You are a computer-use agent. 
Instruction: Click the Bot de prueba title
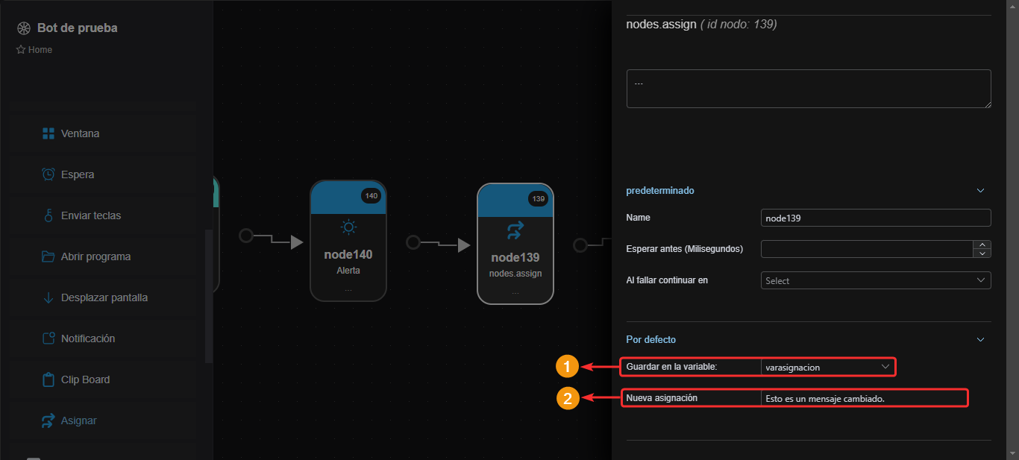click(x=78, y=28)
